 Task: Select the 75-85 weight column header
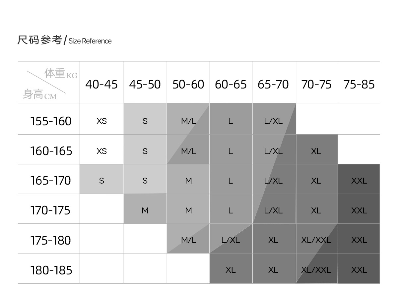(359, 84)
